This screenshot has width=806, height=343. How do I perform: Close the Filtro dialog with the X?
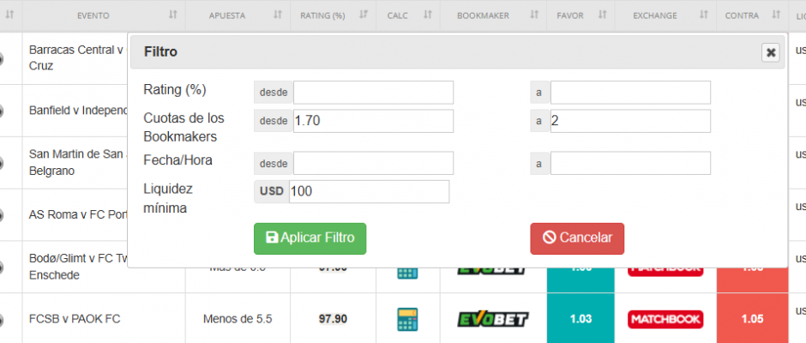(x=770, y=52)
